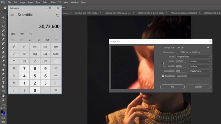
Task: Open the Dimensions unit dropdown arrow
Action: point(177,52)
